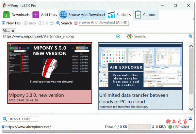This screenshot has width=196, height=134.
Task: Click the refresh page icon
Action: [x=52, y=23]
